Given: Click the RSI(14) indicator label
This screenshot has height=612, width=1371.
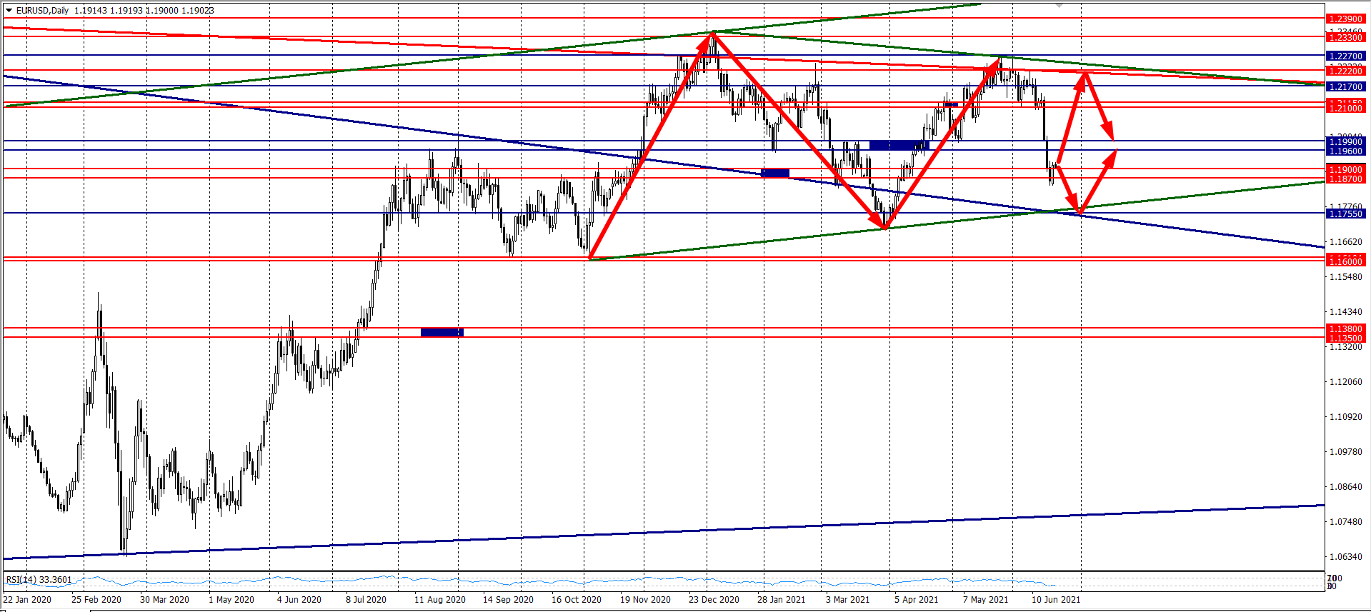Looking at the screenshot, I should tap(39, 580).
